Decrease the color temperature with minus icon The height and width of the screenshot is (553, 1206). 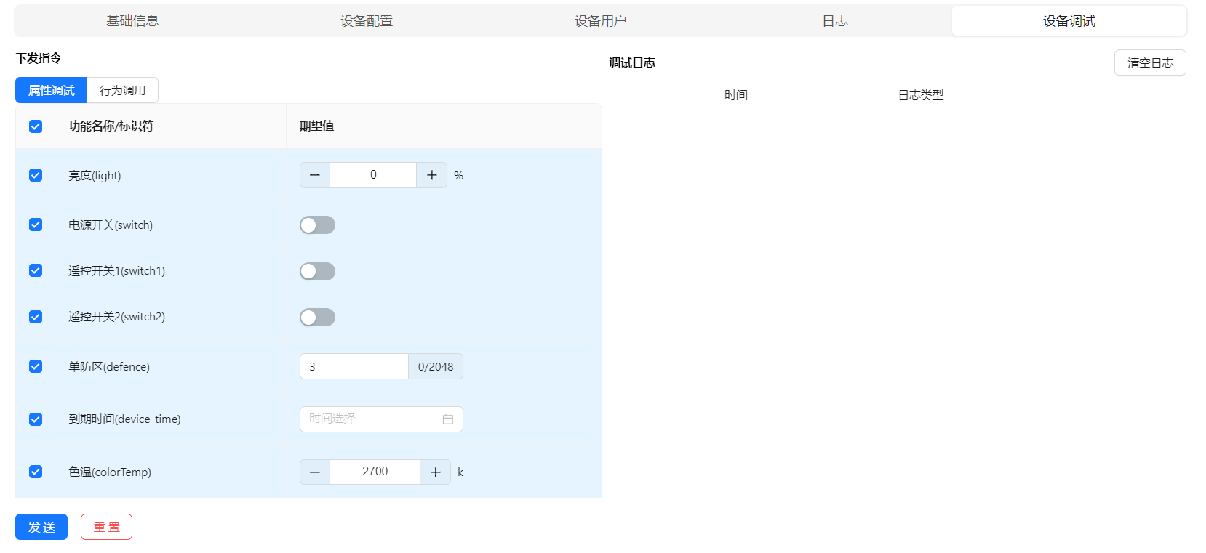point(315,472)
